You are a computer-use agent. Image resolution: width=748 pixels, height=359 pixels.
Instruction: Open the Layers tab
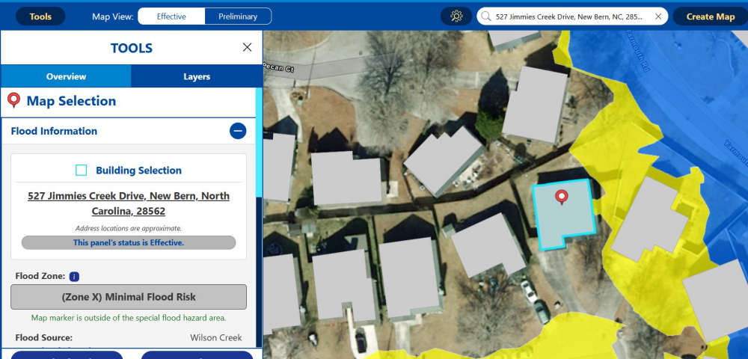(197, 76)
